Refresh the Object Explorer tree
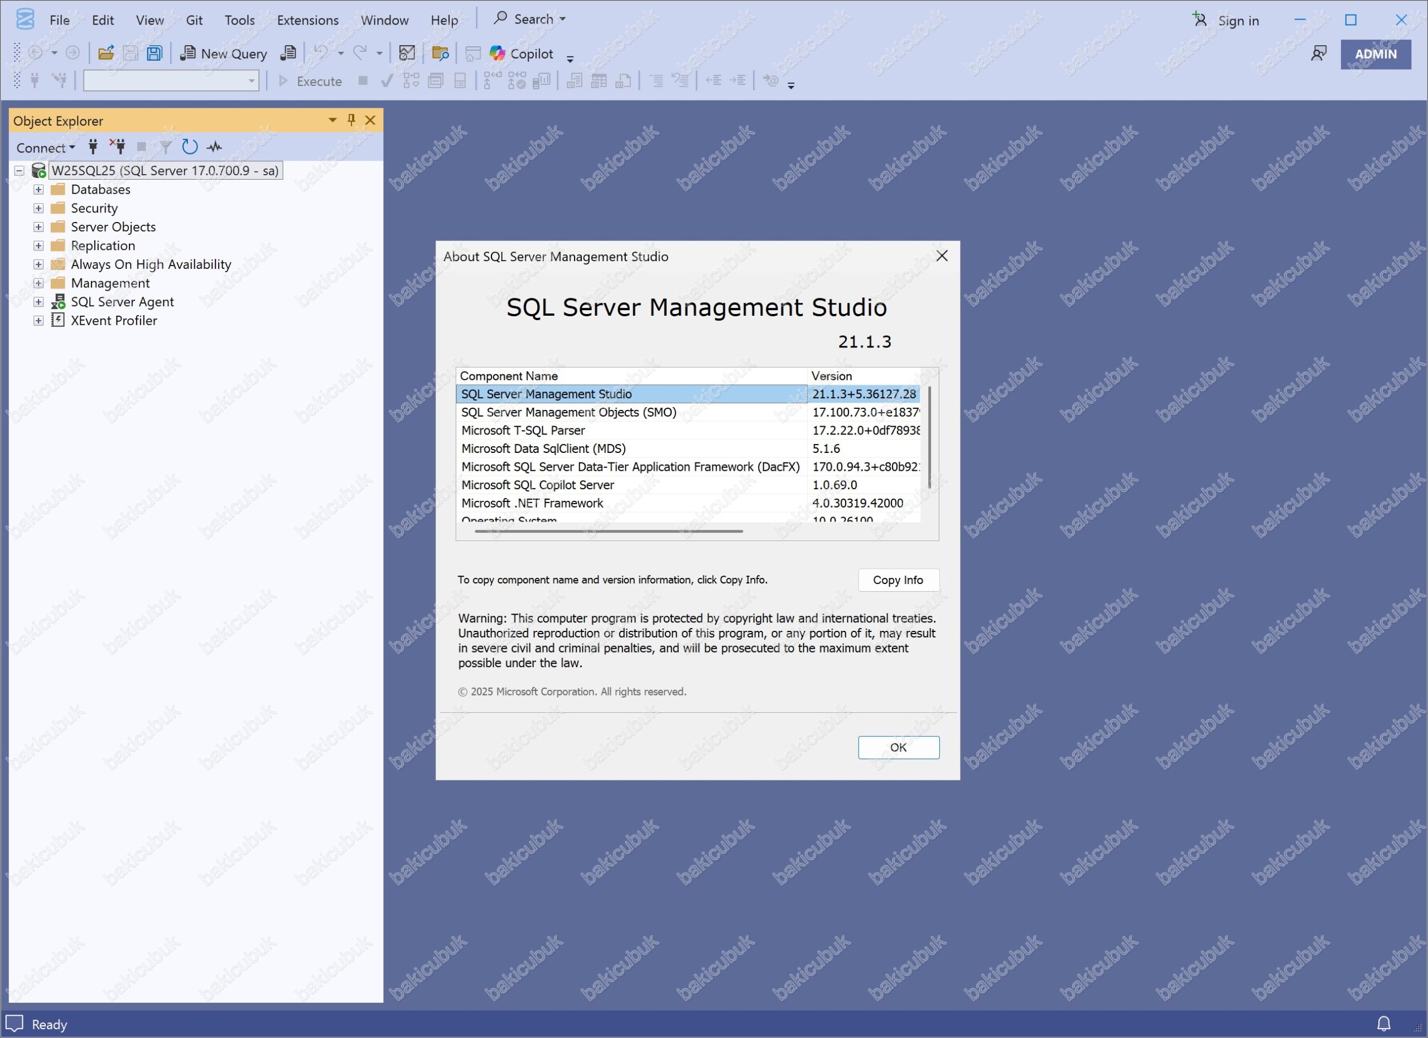Image resolution: width=1428 pixels, height=1038 pixels. (190, 147)
